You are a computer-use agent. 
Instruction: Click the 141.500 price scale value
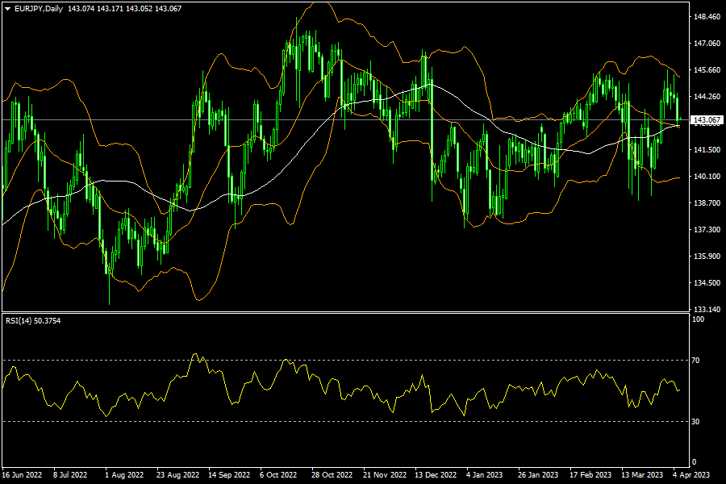coord(707,149)
